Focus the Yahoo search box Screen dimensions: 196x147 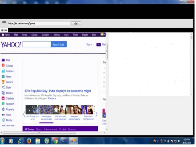(x=37, y=44)
